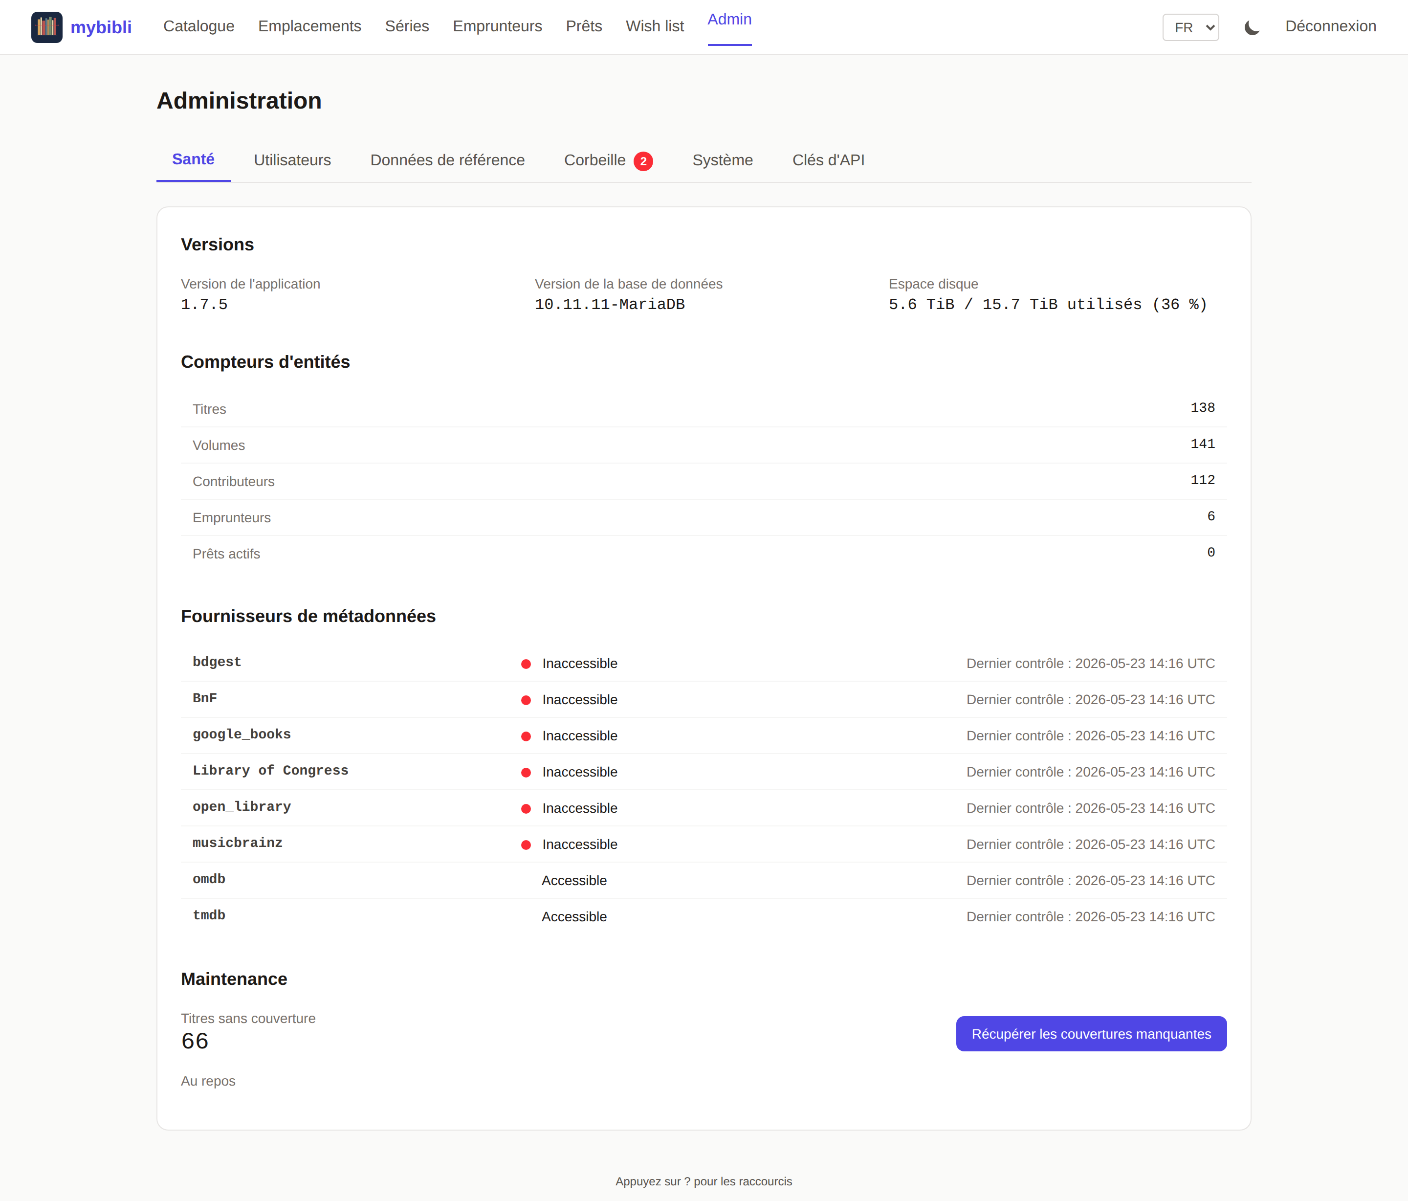Click the Titres counter label
This screenshot has height=1201, width=1408.
[x=209, y=409]
